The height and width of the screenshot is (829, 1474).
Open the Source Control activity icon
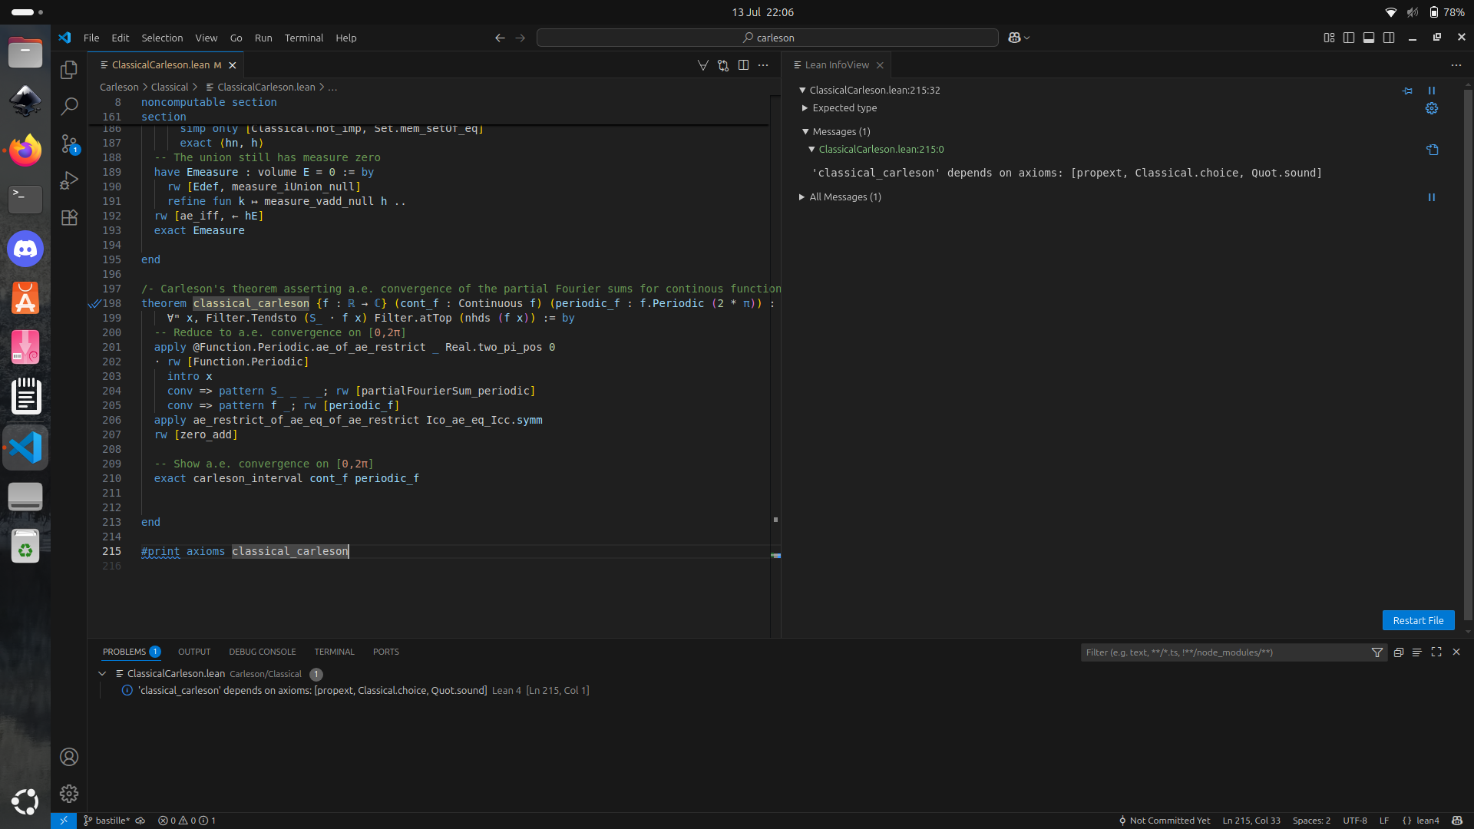(69, 144)
